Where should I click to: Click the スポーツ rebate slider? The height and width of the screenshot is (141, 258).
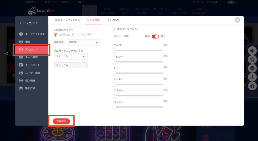138,96
